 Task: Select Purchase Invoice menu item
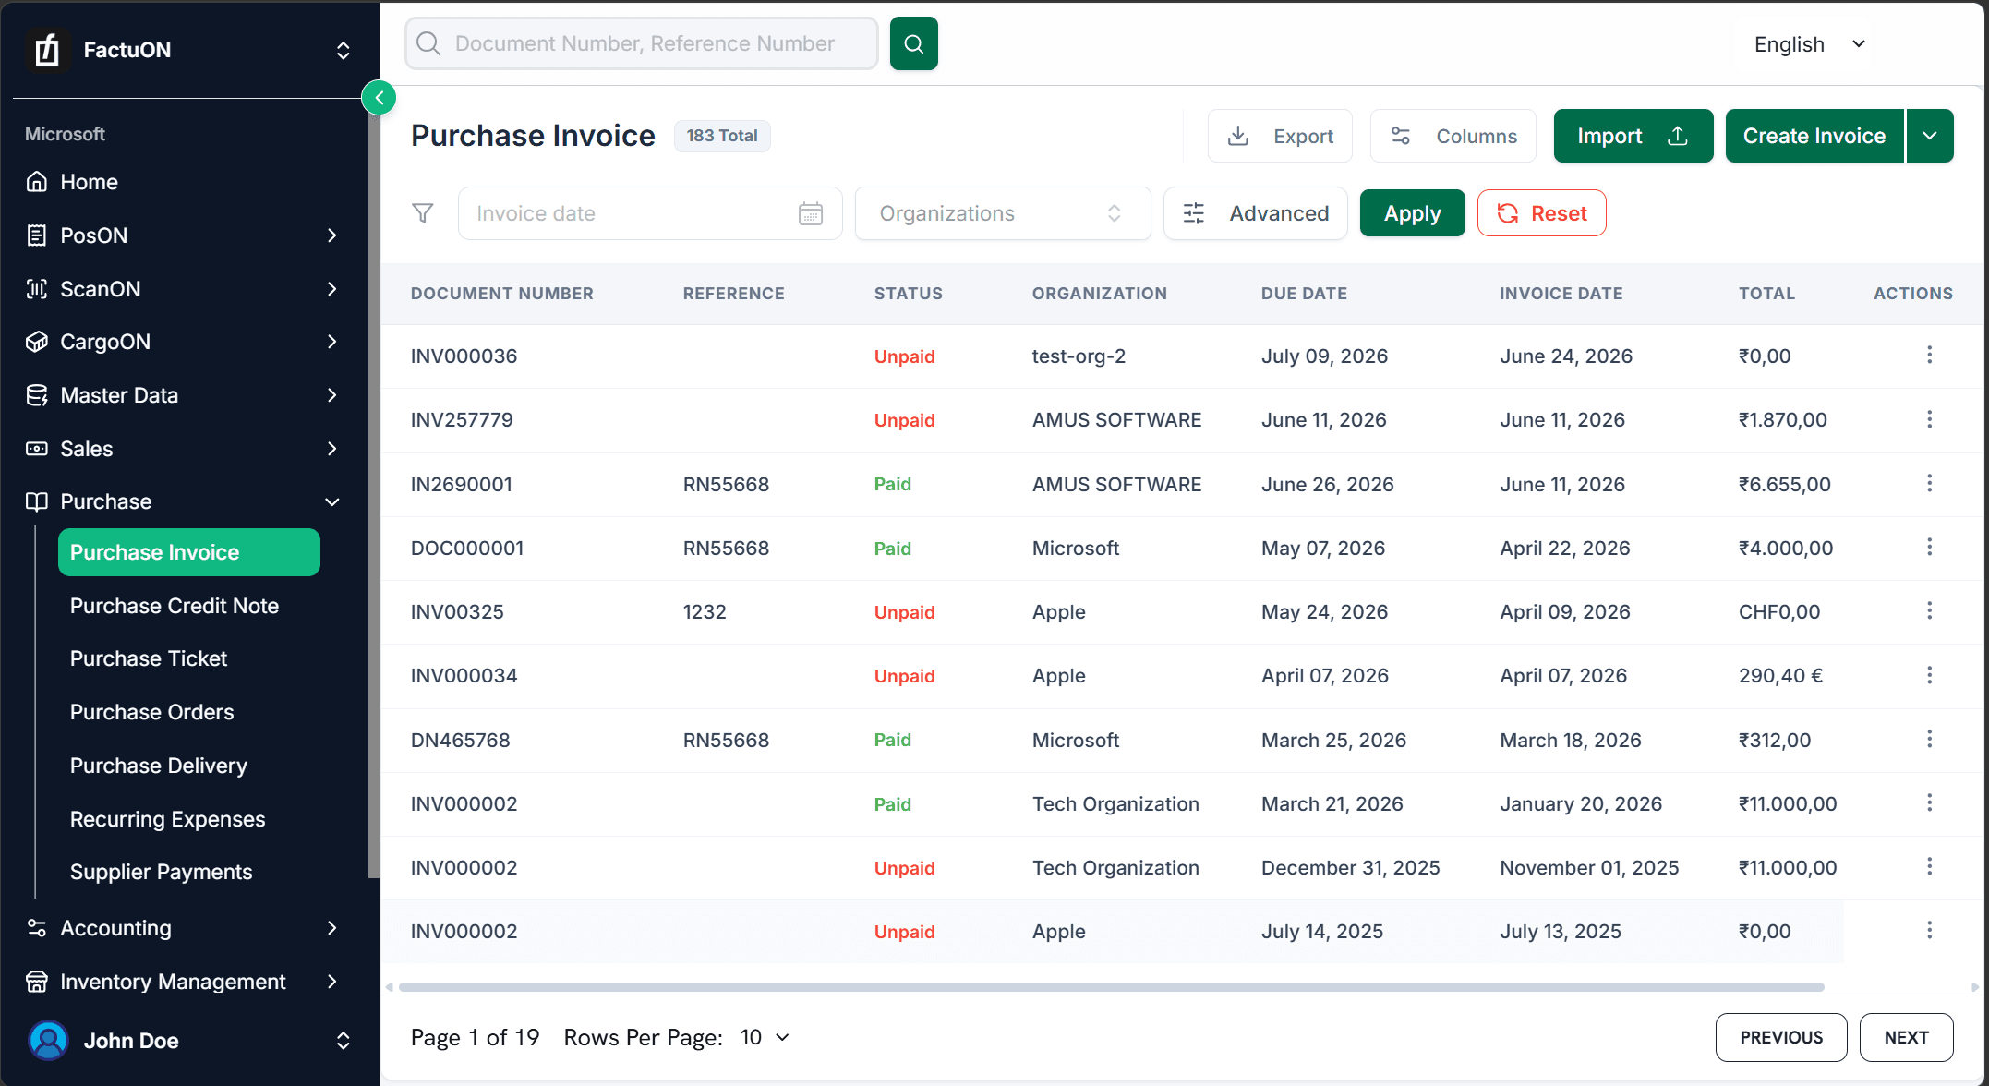click(x=189, y=552)
